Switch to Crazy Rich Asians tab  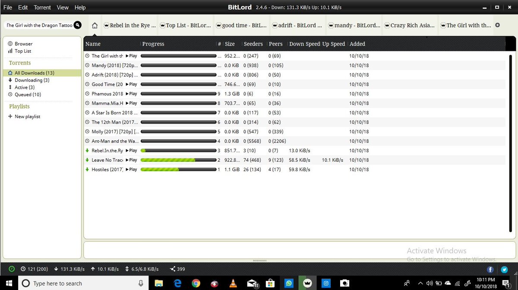[411, 25]
